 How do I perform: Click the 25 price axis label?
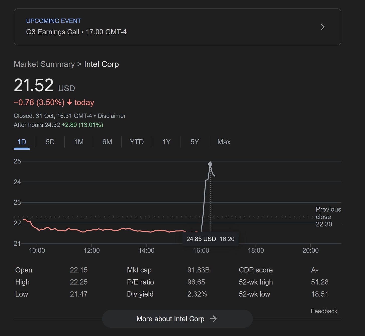[17, 161]
